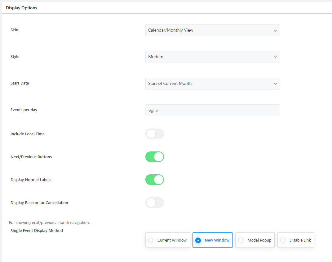Screen dimensions: 332x262
Task: Click the Skin dropdown chevron arrow
Action: tap(275, 31)
